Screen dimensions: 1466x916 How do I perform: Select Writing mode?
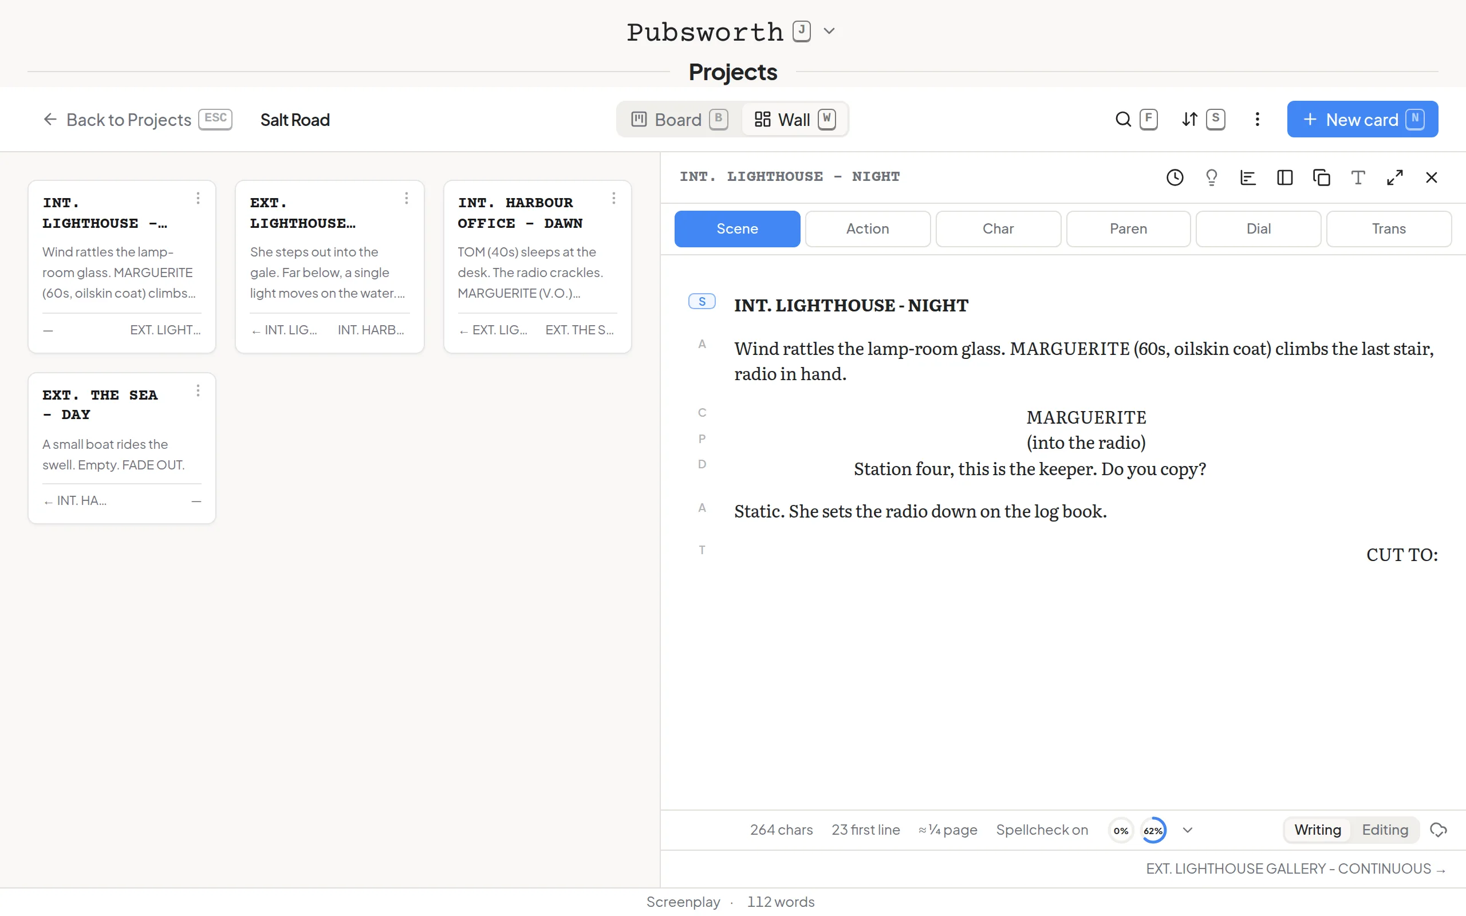pyautogui.click(x=1318, y=830)
